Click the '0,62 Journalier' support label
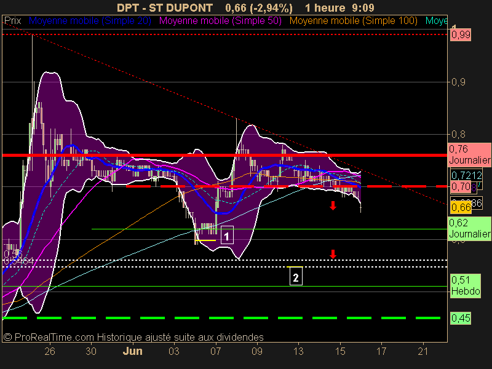The height and width of the screenshot is (369, 492). (x=469, y=228)
